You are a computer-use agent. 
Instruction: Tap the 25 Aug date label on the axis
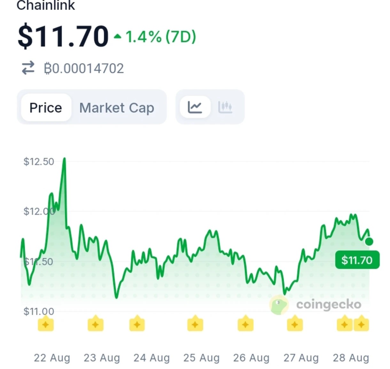201,358
